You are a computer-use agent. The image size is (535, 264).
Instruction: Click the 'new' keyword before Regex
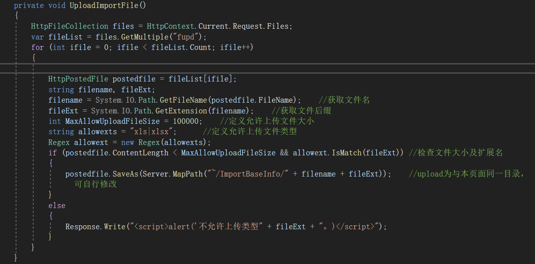(x=128, y=142)
